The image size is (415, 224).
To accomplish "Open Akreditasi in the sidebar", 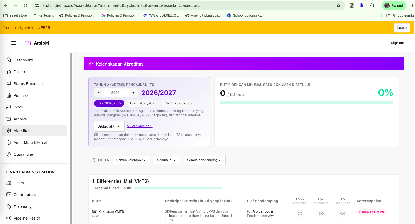I will [34, 131].
